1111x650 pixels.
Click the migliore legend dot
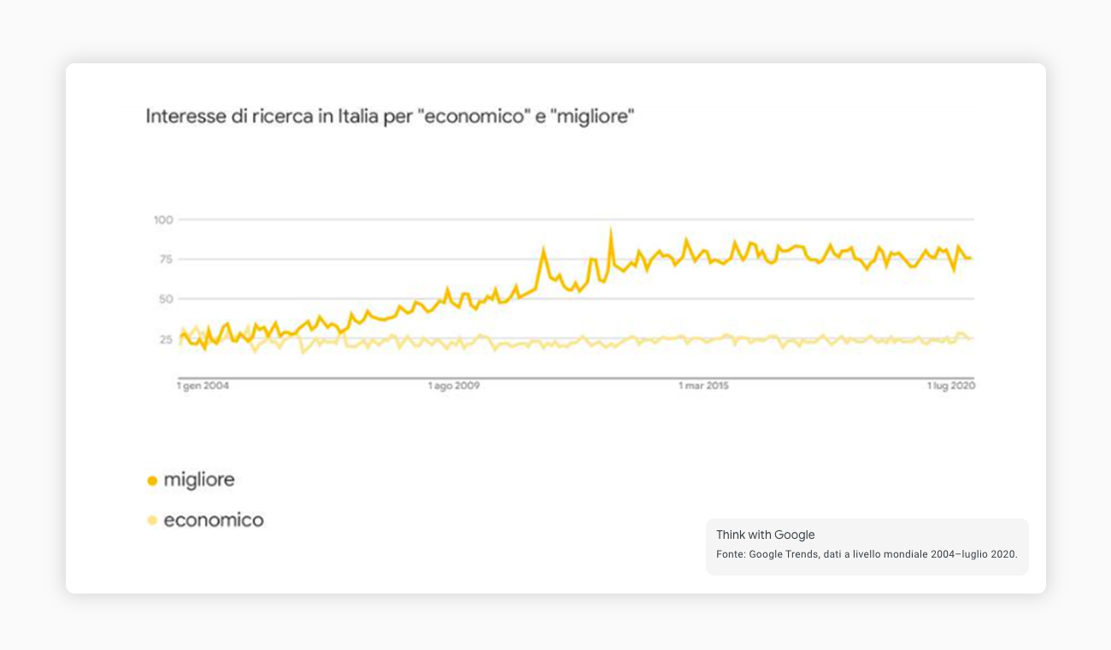coord(152,481)
